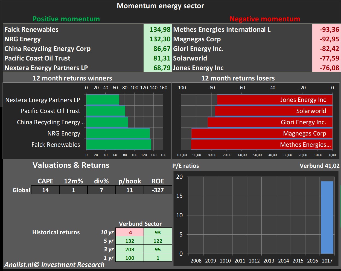Click the Glori Energy Inc. red chart bar
This screenshot has width=341, height=271.
click(x=270, y=122)
